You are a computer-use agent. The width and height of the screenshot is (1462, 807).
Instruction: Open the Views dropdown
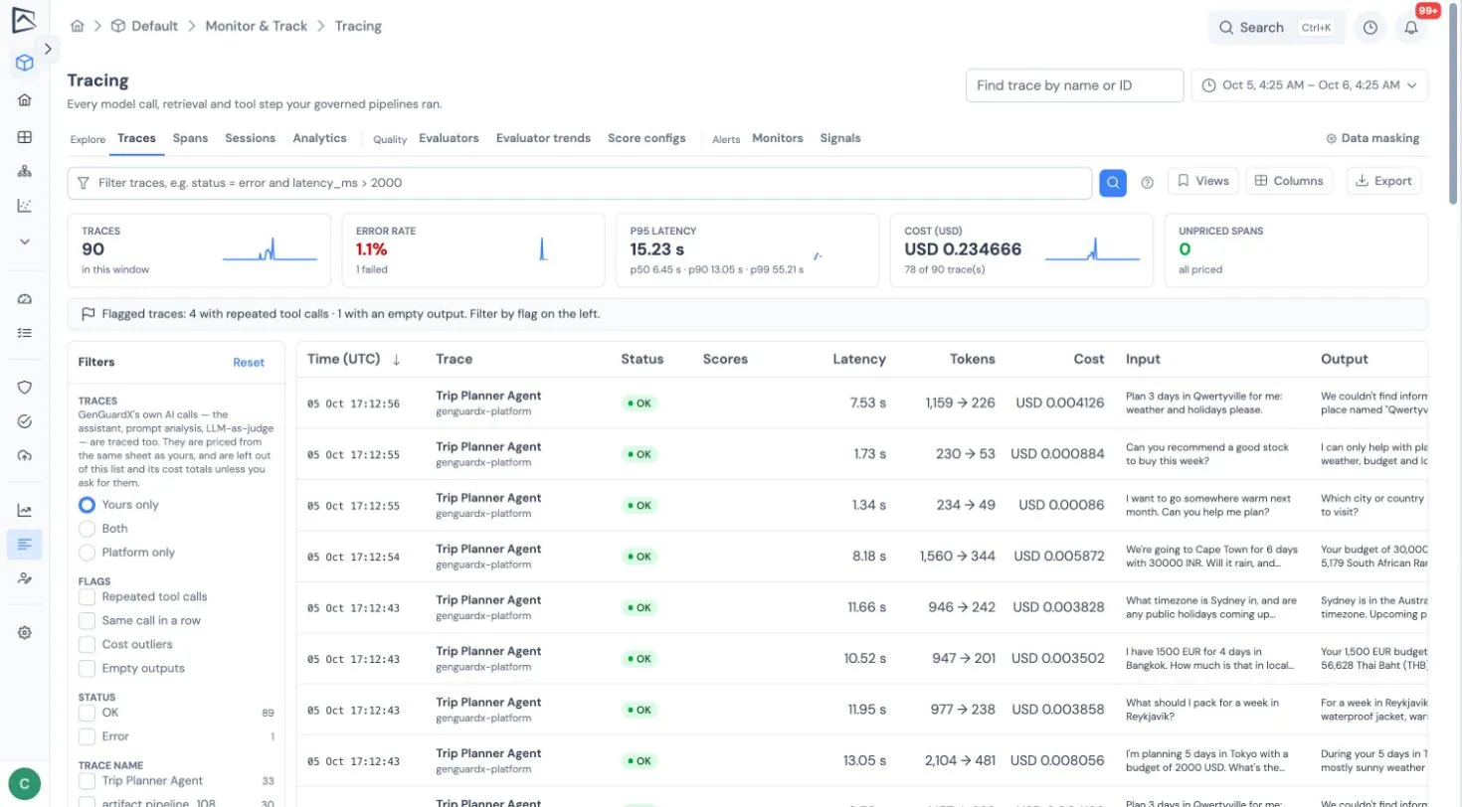[1203, 181]
